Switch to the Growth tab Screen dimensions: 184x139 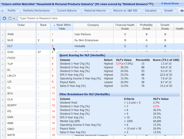click(170, 11)
